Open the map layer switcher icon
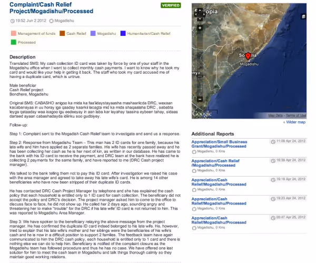The image size is (316, 263). pyautogui.click(x=303, y=16)
